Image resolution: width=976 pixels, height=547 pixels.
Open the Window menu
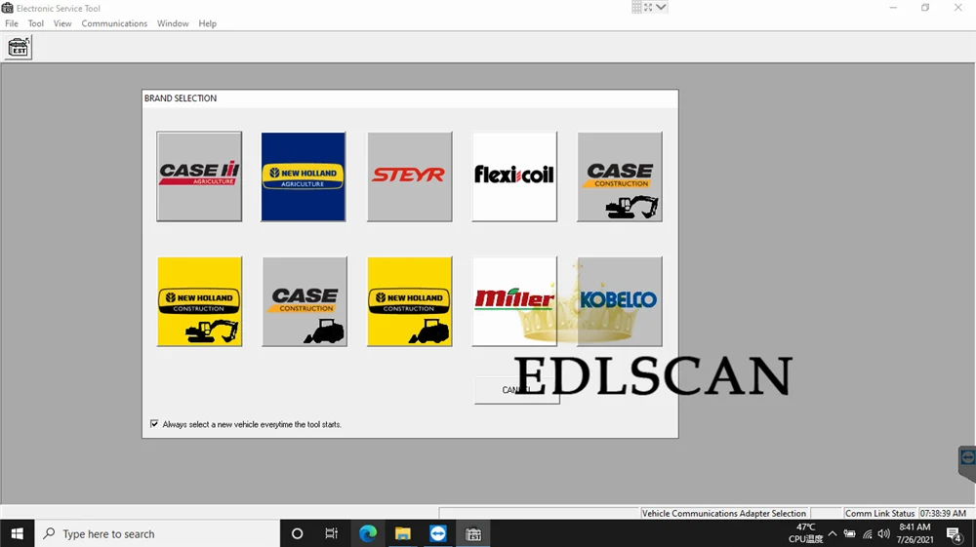tap(173, 23)
